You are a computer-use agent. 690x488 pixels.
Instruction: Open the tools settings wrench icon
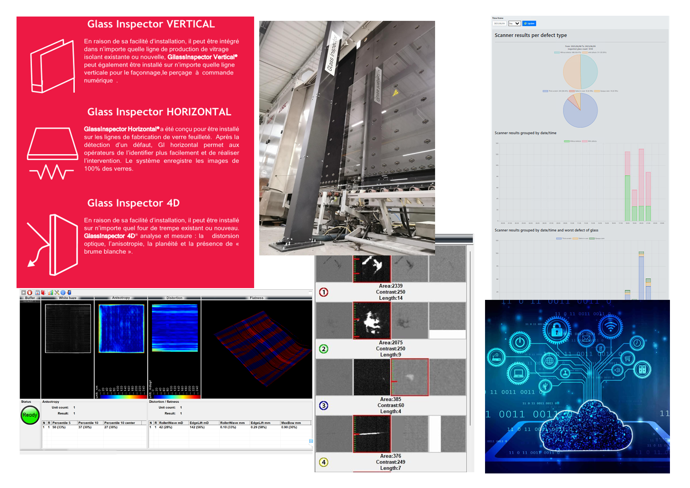click(x=57, y=292)
